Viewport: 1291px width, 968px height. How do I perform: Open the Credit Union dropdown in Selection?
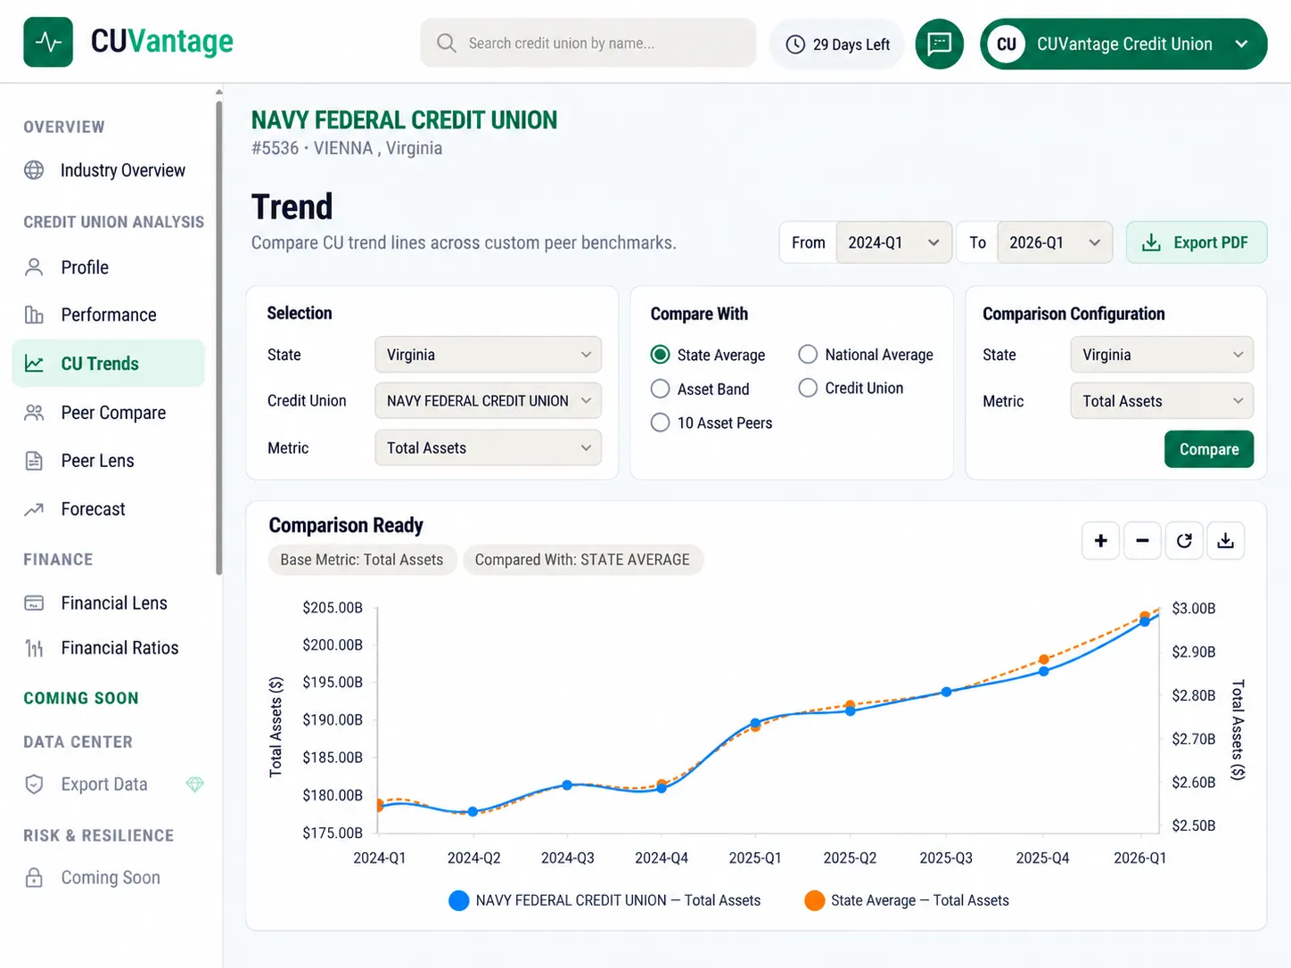(489, 401)
